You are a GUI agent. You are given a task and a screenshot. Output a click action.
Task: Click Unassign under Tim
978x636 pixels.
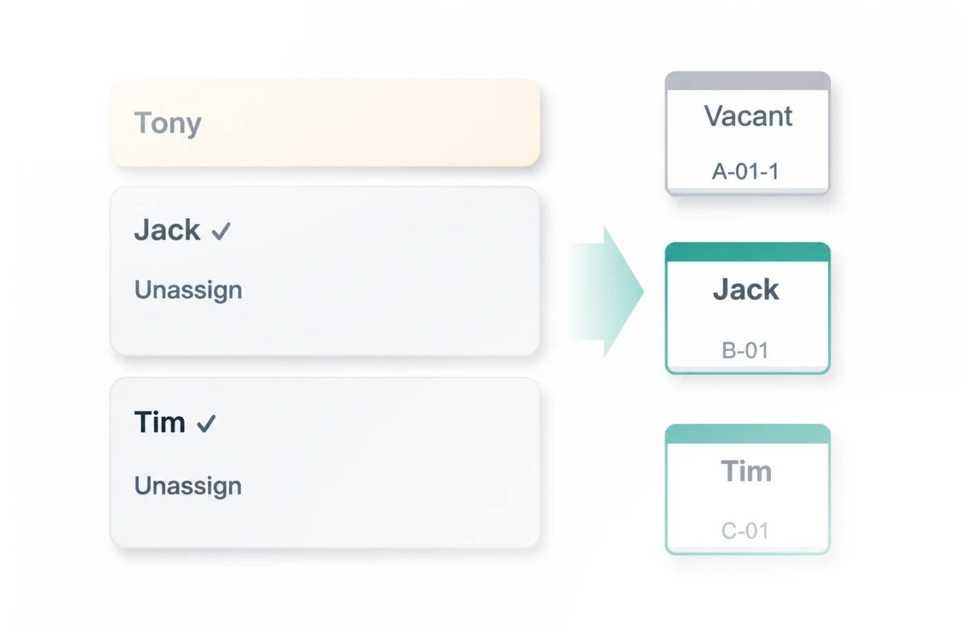pos(188,486)
